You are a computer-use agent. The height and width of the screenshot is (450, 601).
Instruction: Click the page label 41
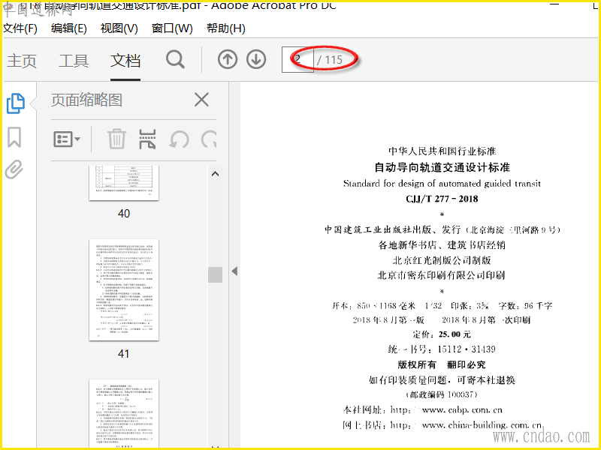[x=124, y=353]
